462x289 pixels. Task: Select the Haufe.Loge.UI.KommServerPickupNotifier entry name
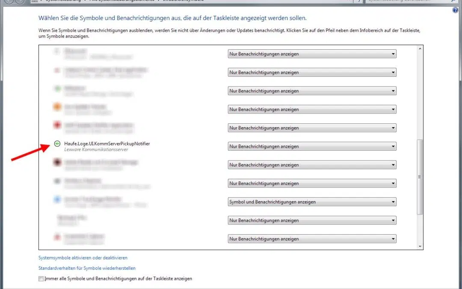(107, 143)
